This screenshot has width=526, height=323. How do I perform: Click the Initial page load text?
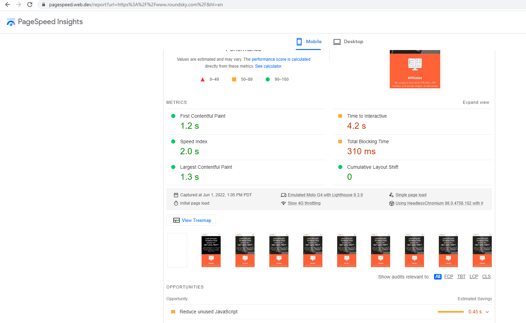coord(195,203)
